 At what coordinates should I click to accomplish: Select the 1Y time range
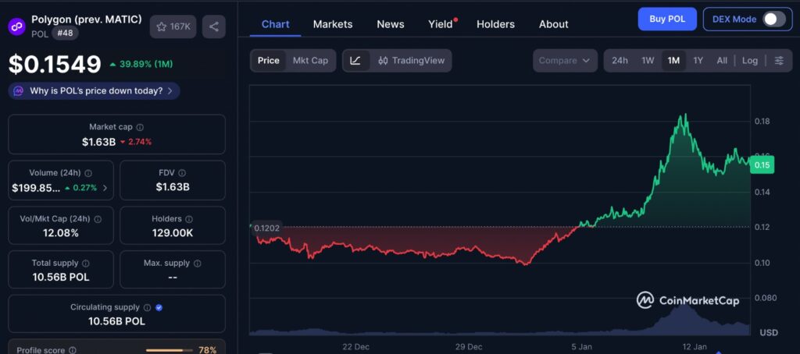pos(698,61)
